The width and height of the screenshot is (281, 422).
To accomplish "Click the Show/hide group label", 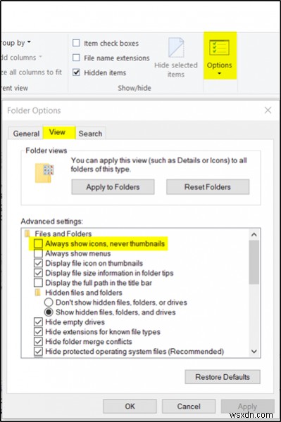I will pos(135,88).
